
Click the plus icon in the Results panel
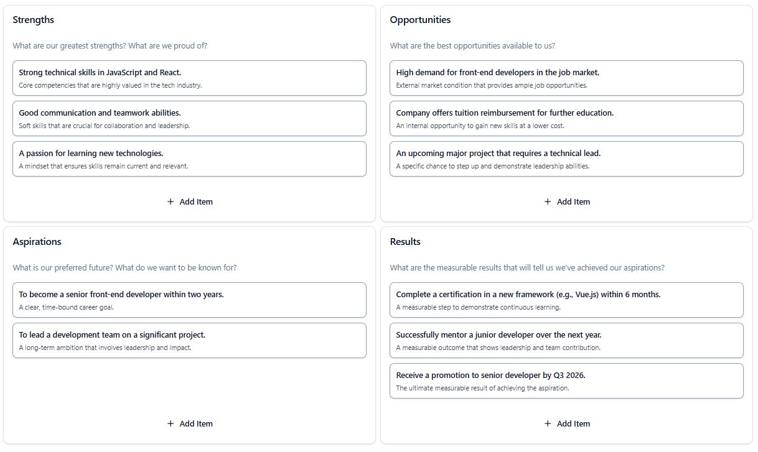pos(548,423)
